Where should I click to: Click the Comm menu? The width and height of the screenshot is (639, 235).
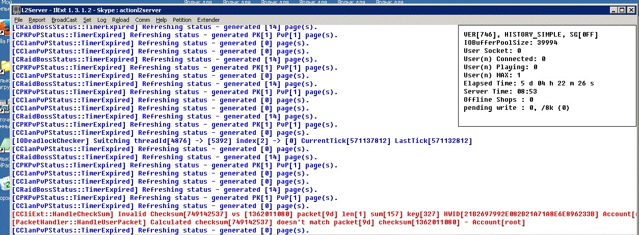tap(143, 20)
